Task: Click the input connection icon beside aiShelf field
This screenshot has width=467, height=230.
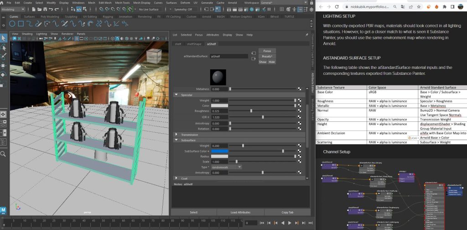Action: tap(254, 53)
